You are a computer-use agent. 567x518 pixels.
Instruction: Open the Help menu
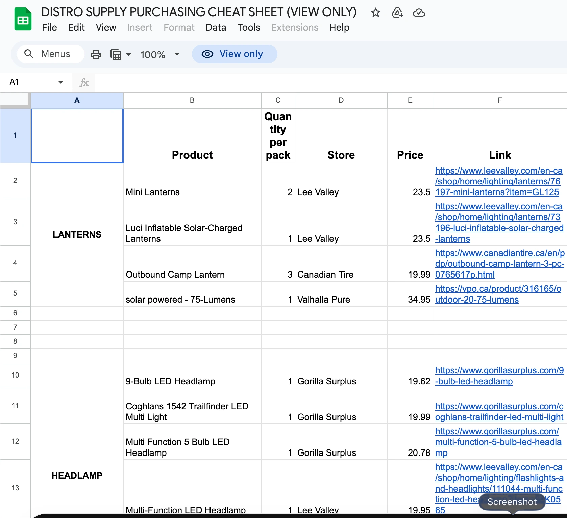tap(339, 28)
